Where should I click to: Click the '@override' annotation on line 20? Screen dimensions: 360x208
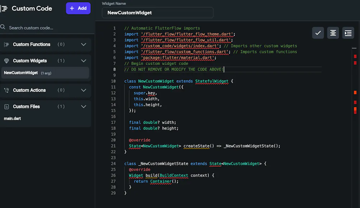click(140, 140)
